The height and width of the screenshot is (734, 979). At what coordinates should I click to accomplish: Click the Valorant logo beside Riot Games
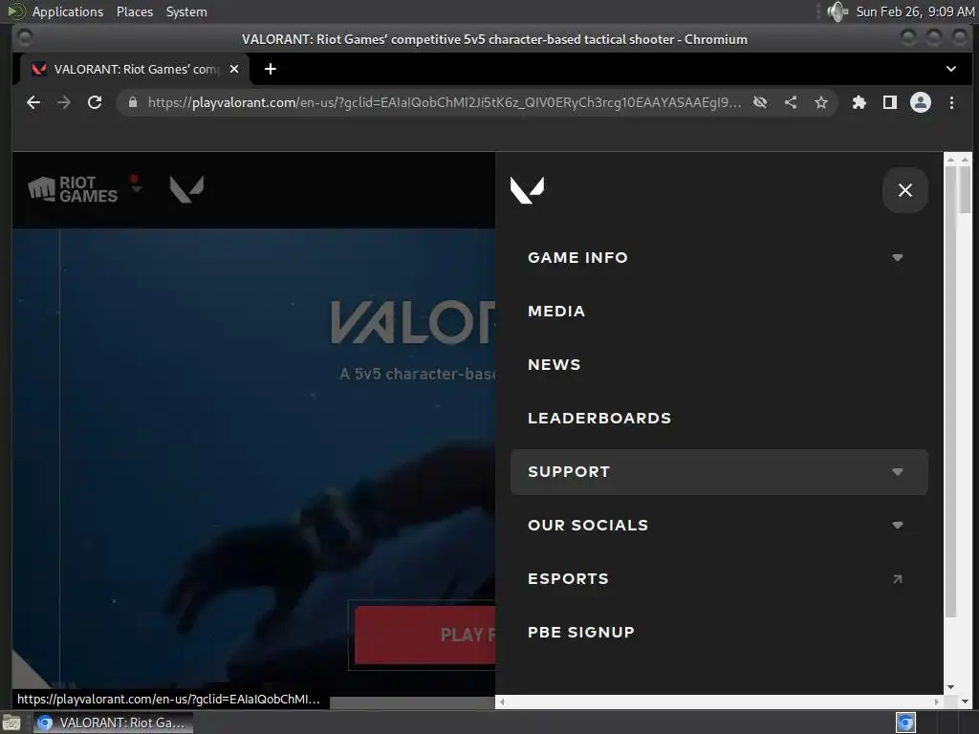pyautogui.click(x=186, y=189)
